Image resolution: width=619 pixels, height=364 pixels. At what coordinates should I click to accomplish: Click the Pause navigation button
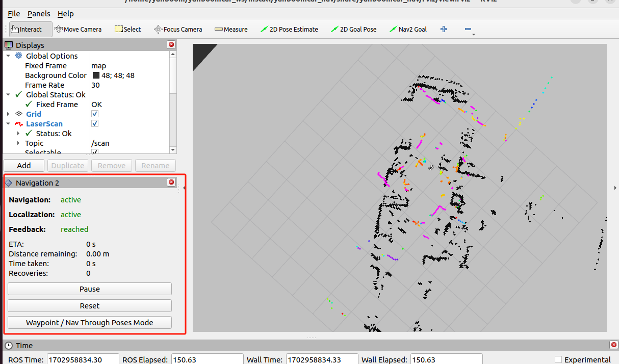tap(90, 289)
